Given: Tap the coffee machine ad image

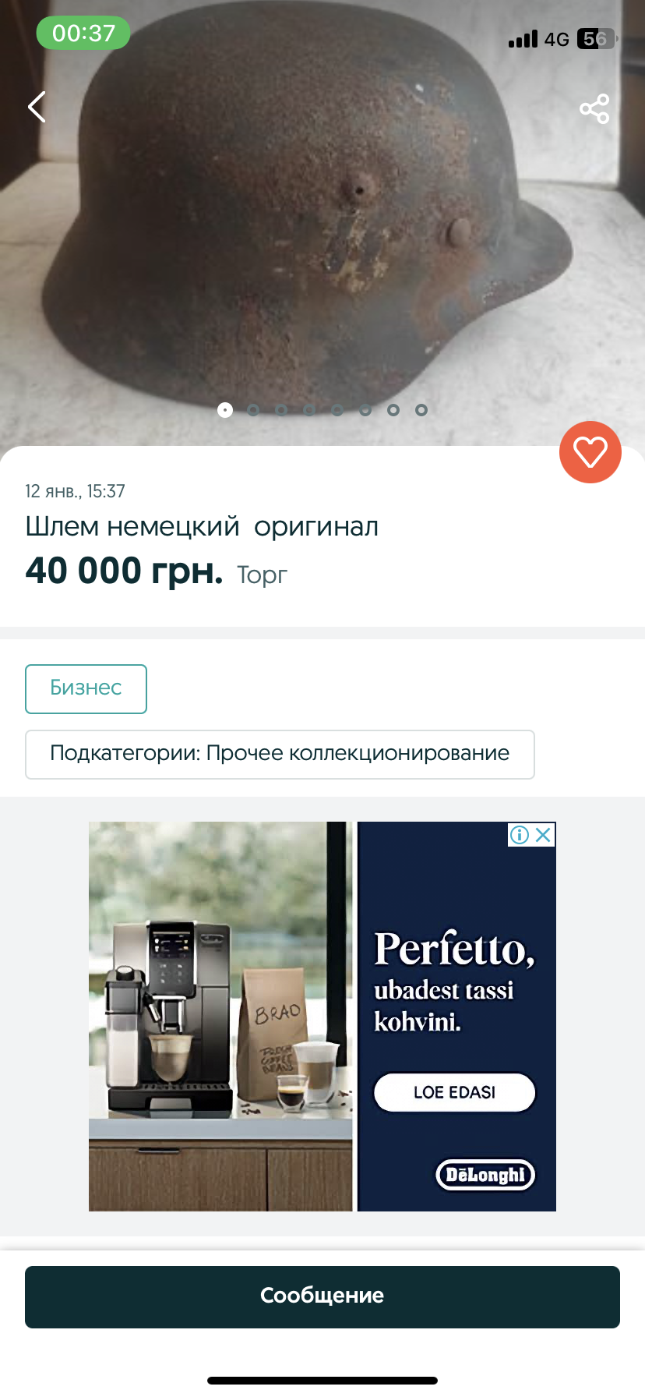Looking at the screenshot, I should (220, 1017).
